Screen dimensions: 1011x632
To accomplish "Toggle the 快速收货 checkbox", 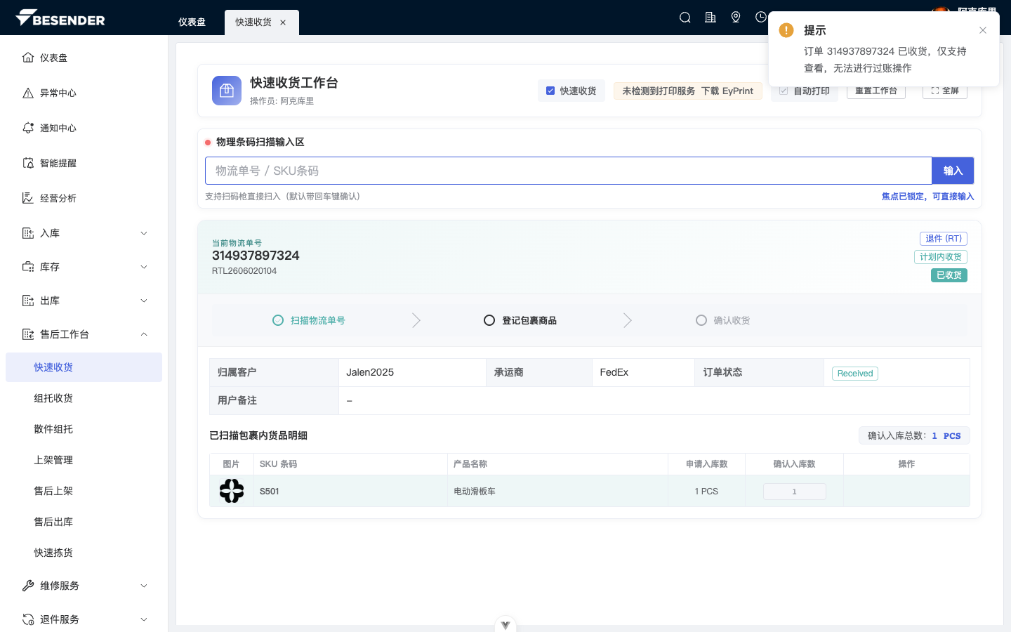I will pyautogui.click(x=550, y=91).
